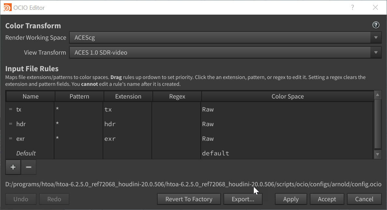
Task: Select the Default rule name
Action: point(26,153)
